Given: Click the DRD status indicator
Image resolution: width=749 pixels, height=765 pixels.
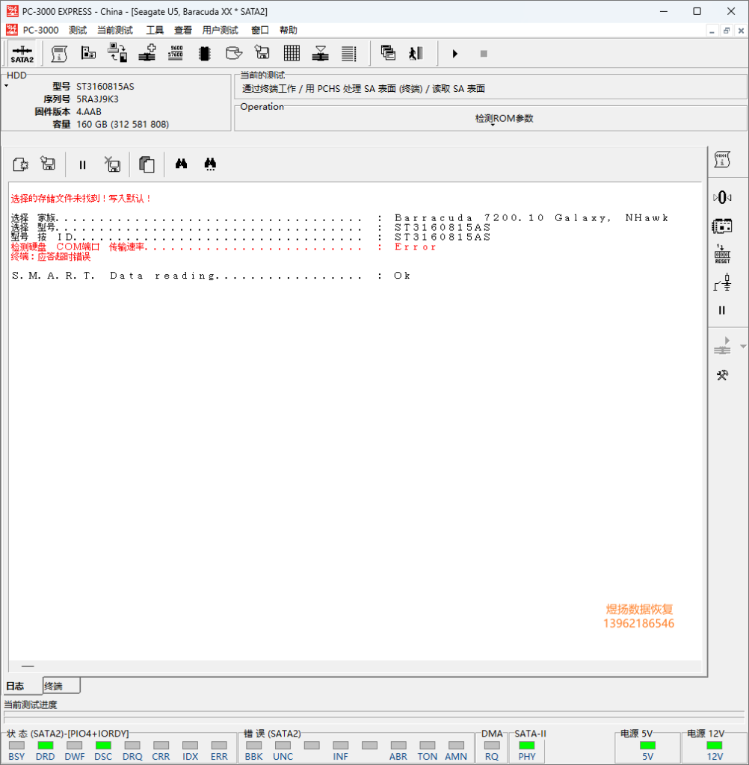Looking at the screenshot, I should [x=46, y=746].
